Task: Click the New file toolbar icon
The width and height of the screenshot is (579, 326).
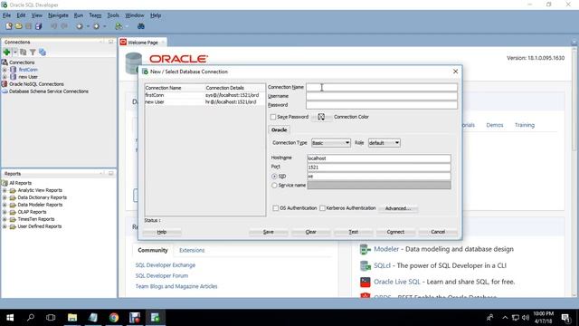Action: pyautogui.click(x=9, y=26)
